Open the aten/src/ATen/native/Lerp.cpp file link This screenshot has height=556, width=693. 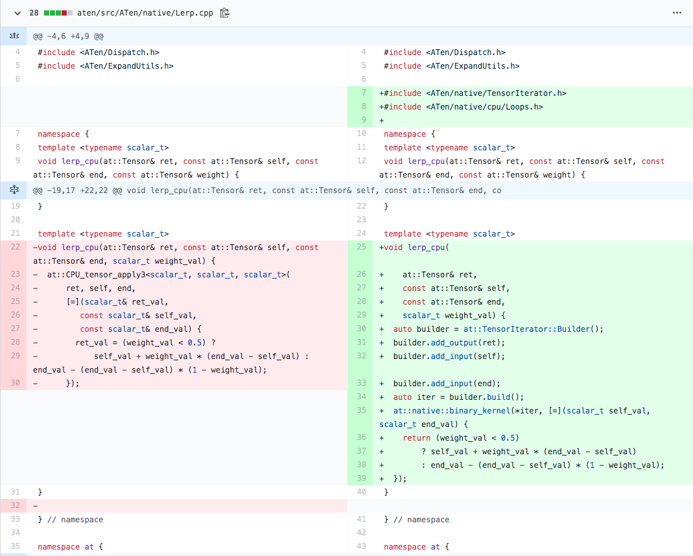click(x=145, y=13)
